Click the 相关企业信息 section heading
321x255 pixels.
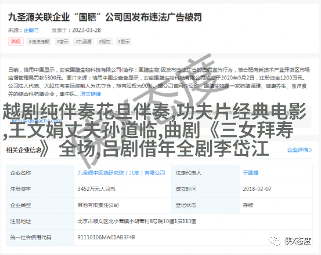coord(24,150)
